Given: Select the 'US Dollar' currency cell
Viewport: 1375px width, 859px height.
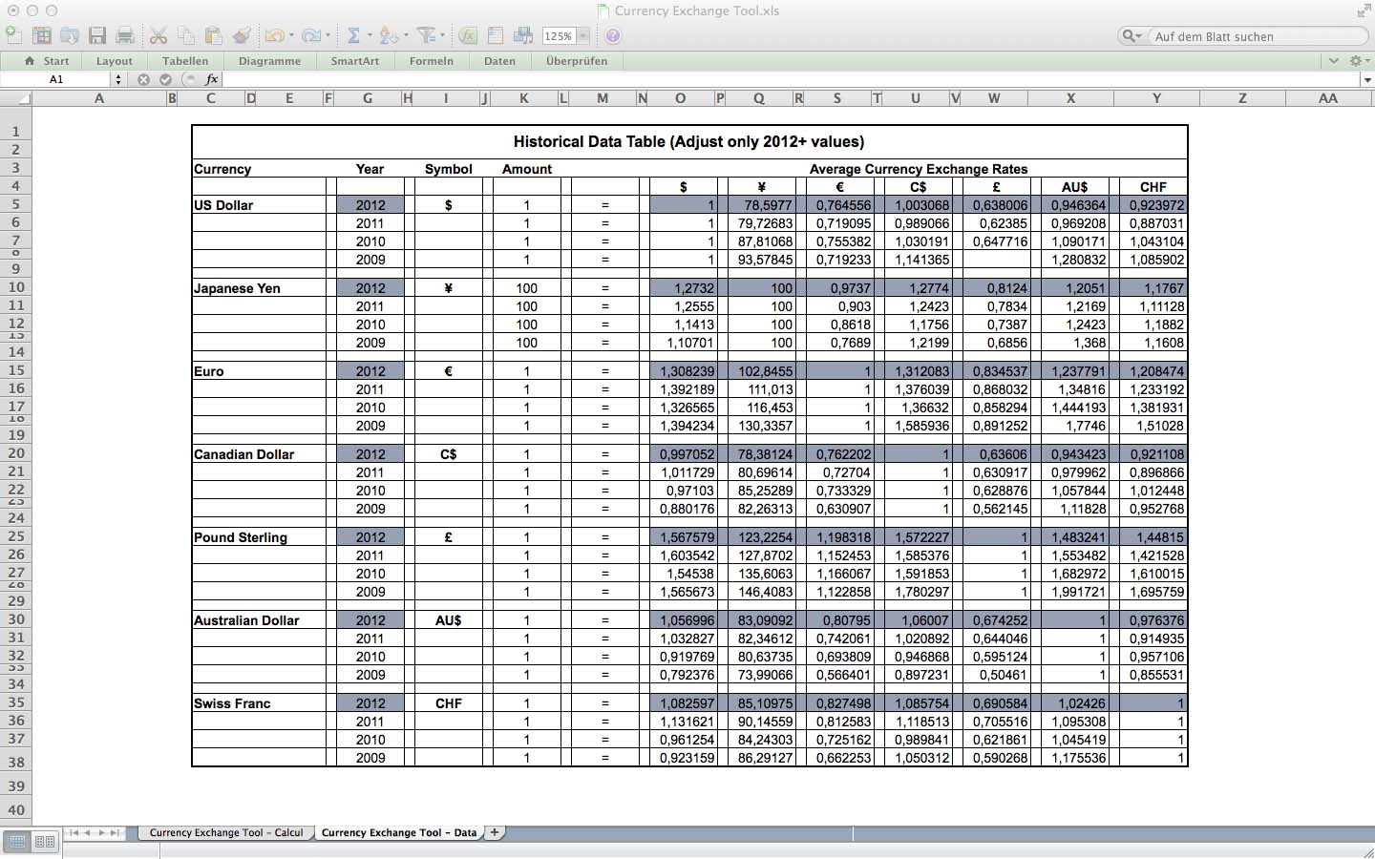Looking at the screenshot, I should [x=259, y=204].
